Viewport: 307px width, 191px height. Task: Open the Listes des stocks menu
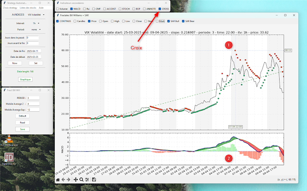pos(27,8)
